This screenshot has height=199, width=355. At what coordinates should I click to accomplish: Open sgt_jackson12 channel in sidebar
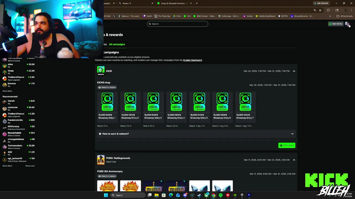(x=18, y=159)
